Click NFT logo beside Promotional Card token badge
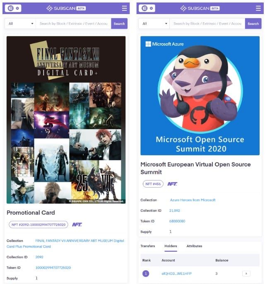The height and width of the screenshot is (284, 277). (77, 224)
